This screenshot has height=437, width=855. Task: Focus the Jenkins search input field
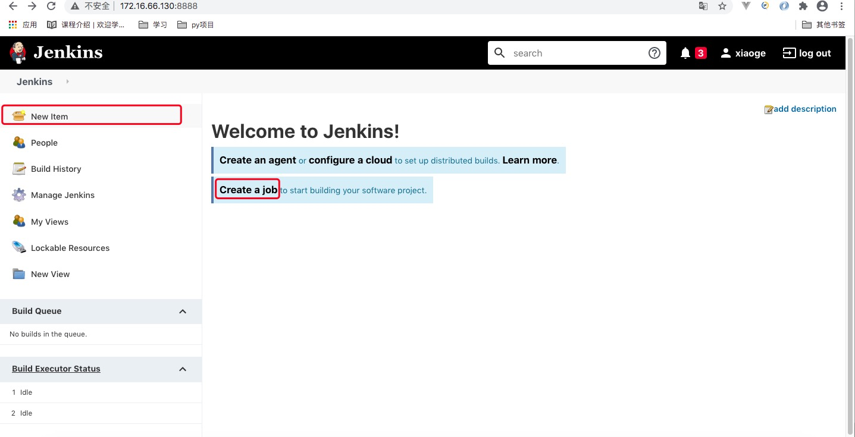pyautogui.click(x=577, y=53)
